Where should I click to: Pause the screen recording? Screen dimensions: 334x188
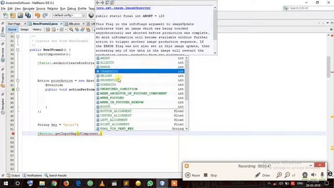coord(193,175)
